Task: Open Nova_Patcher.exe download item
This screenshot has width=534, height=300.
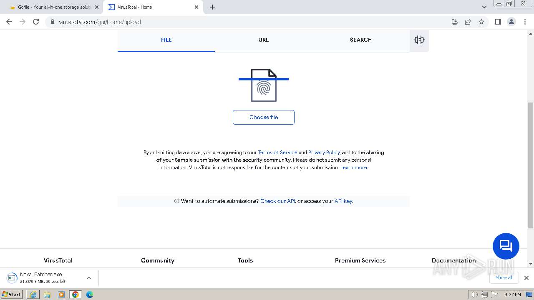Action: click(x=42, y=278)
